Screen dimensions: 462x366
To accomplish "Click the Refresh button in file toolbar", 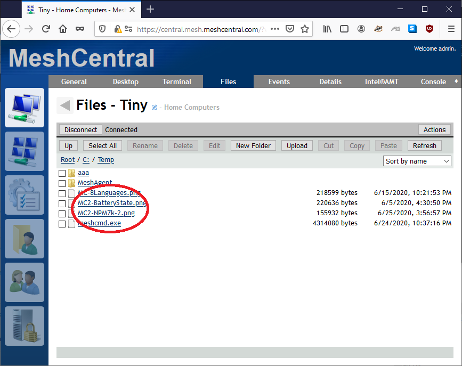I will [424, 145].
